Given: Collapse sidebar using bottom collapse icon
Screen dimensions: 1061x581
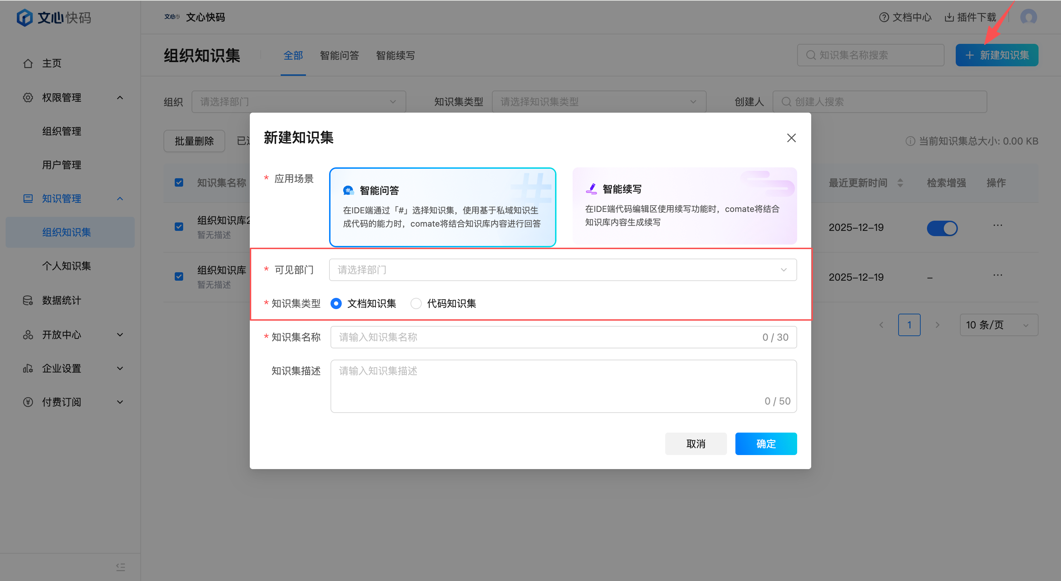Looking at the screenshot, I should 120,567.
